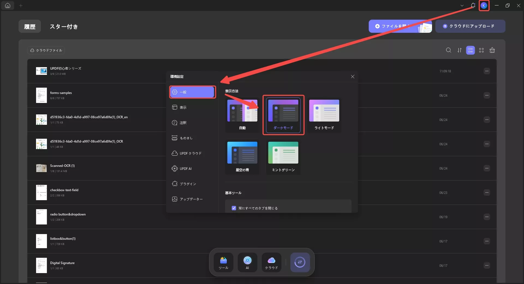The height and width of the screenshot is (284, 524).
Task: Open more options for forms-samples
Action: coord(487,95)
